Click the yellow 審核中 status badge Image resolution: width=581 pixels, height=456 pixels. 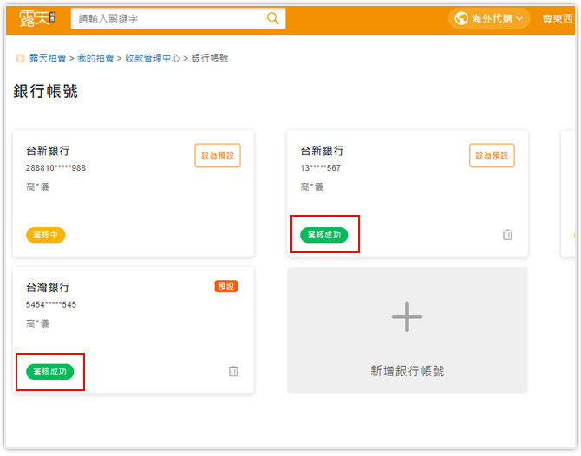45,235
